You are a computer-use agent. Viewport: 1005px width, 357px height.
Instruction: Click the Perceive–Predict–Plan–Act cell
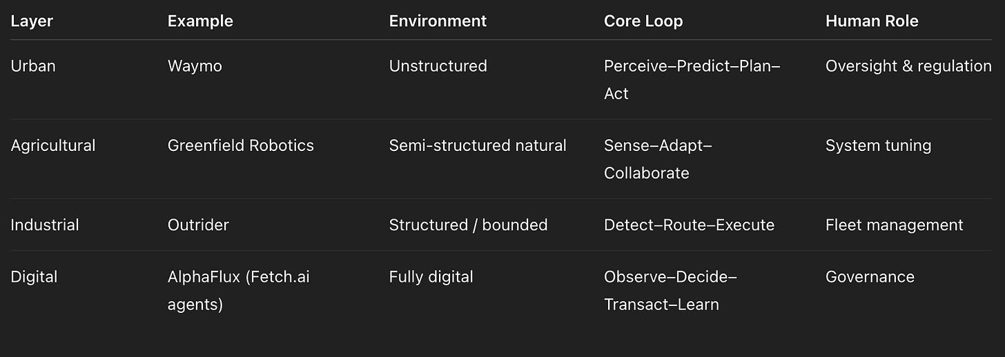[692, 80]
